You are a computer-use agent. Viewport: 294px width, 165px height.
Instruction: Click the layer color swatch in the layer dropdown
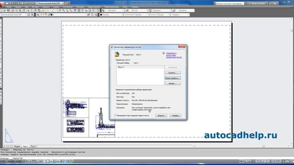pos(51,15)
